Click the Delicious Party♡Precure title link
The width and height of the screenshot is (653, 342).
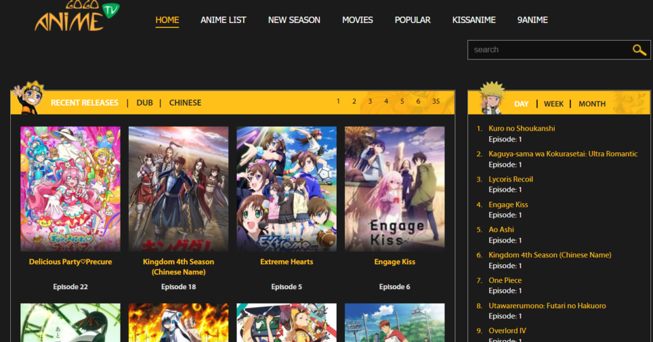[x=70, y=262]
